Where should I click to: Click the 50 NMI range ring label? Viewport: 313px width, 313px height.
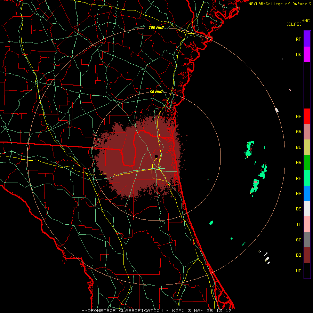click(156, 92)
